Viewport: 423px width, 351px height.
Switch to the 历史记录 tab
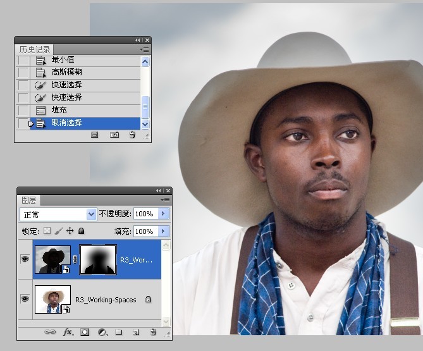(35, 49)
